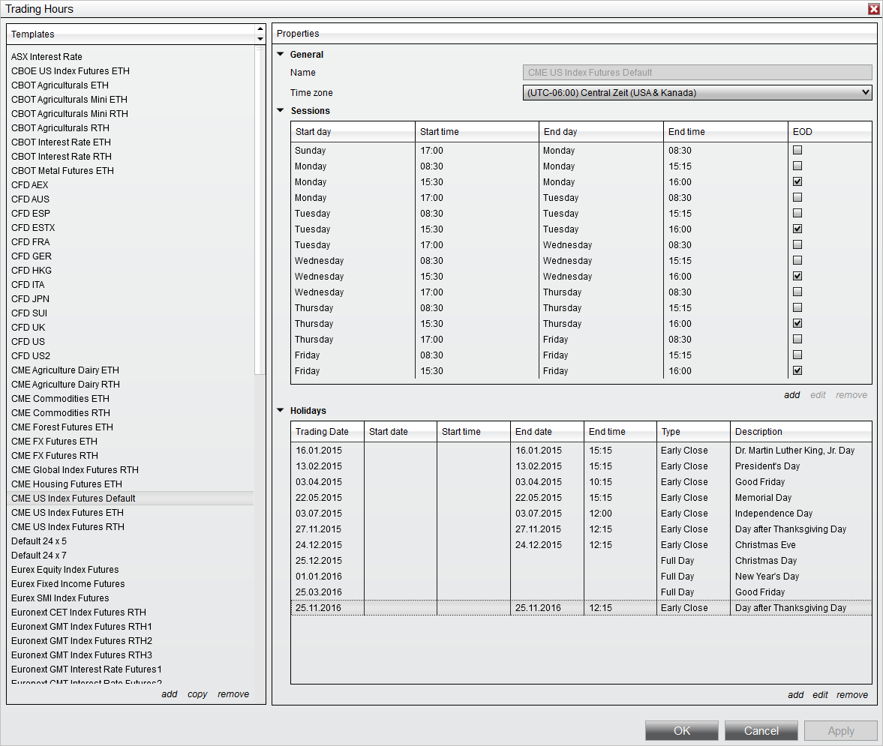Screen dimensions: 883x746
Task: Toggle EOD for Monday 17:00 session
Action: (x=797, y=197)
